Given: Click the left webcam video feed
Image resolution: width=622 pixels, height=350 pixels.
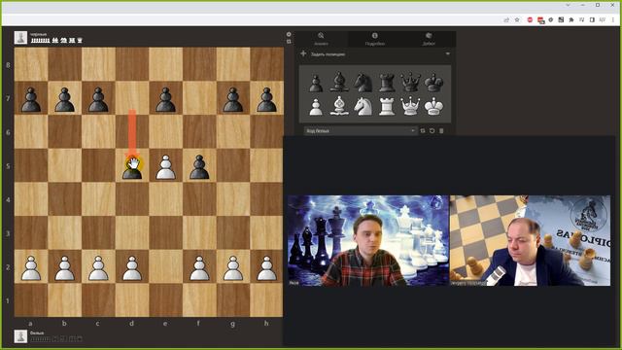Looking at the screenshot, I should [x=368, y=240].
